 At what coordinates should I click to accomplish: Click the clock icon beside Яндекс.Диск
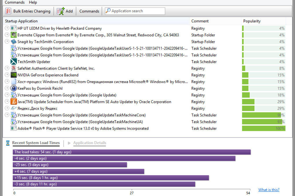pyautogui.click(x=7, y=108)
